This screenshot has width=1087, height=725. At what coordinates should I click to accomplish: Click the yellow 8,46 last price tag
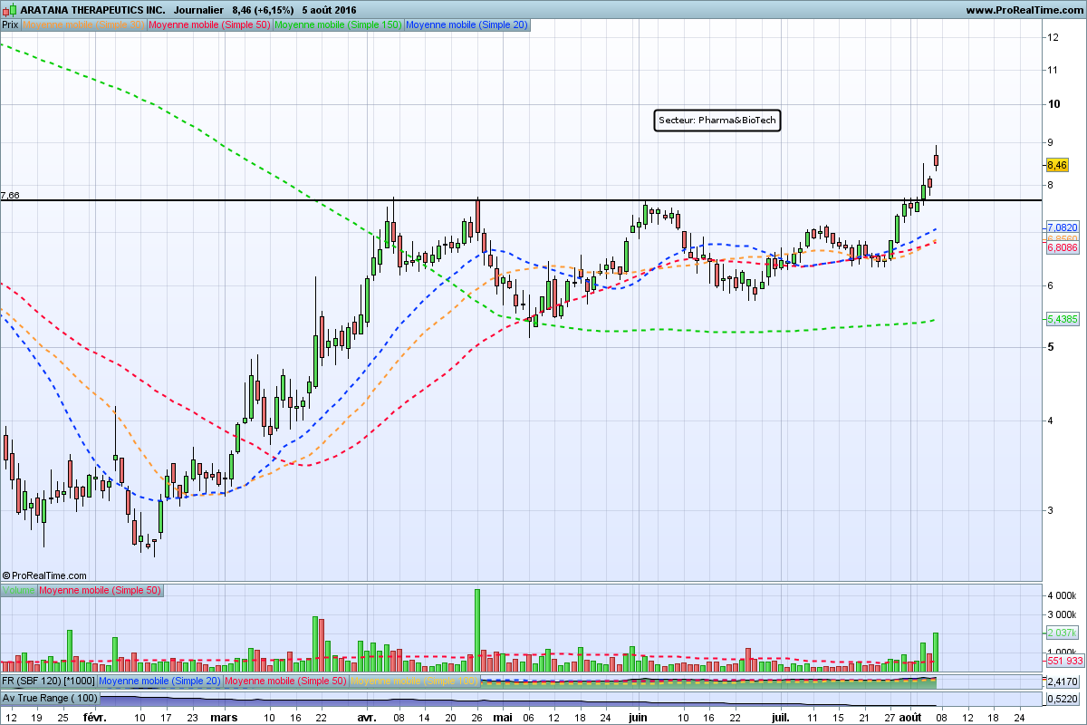tap(1056, 166)
